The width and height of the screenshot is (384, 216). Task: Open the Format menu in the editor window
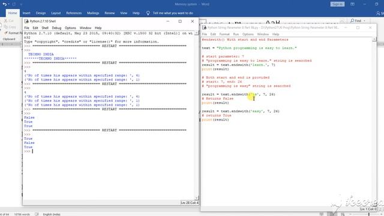point(224,34)
